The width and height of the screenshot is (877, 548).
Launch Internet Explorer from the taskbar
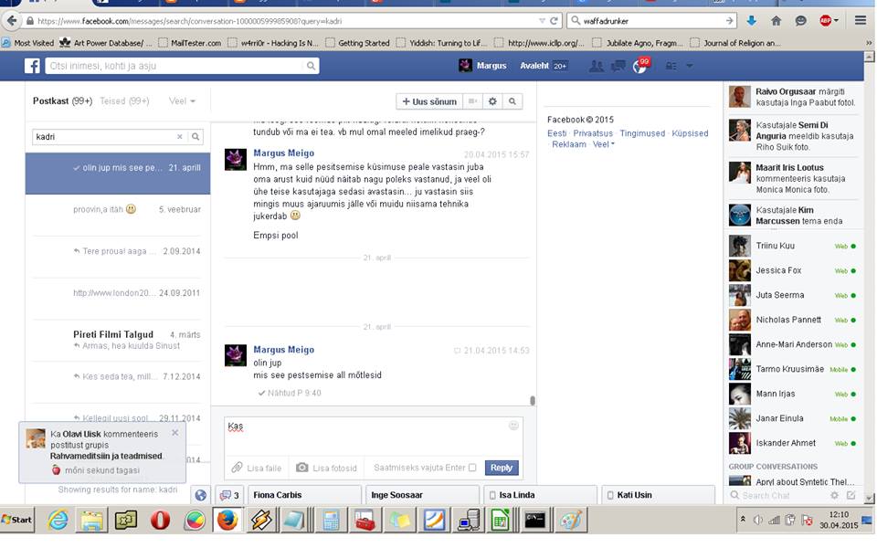point(58,520)
